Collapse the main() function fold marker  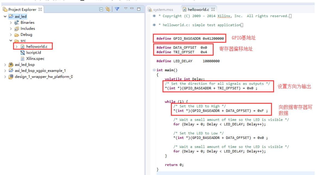[x=154, y=70]
